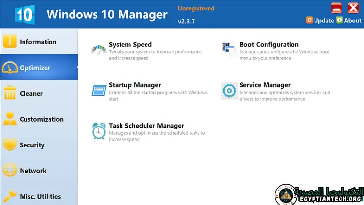Click the Customization person icon
Image resolution: width=364 pixels, height=205 pixels.
pos(10,119)
